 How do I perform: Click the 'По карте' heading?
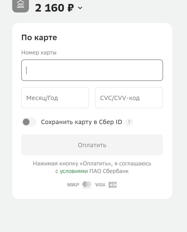coord(39,38)
